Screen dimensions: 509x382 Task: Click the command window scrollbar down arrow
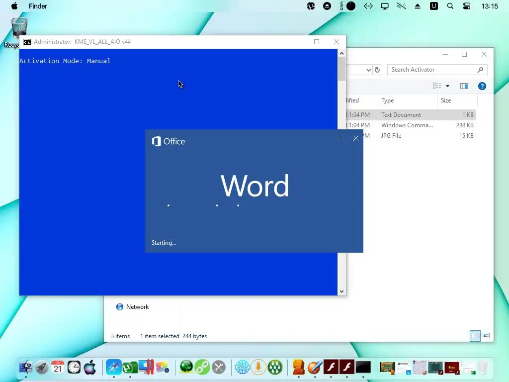tap(341, 291)
